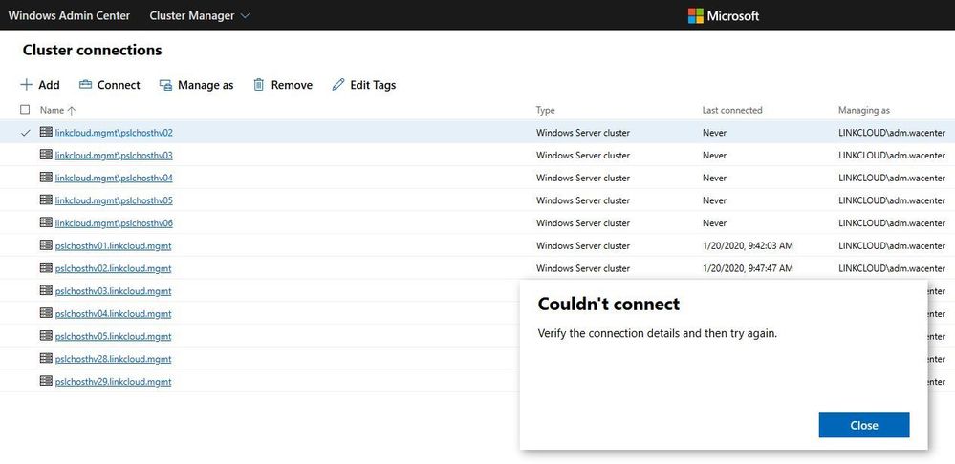This screenshot has width=955, height=464.
Task: Click Windows Admin Center title
Action: pos(69,15)
